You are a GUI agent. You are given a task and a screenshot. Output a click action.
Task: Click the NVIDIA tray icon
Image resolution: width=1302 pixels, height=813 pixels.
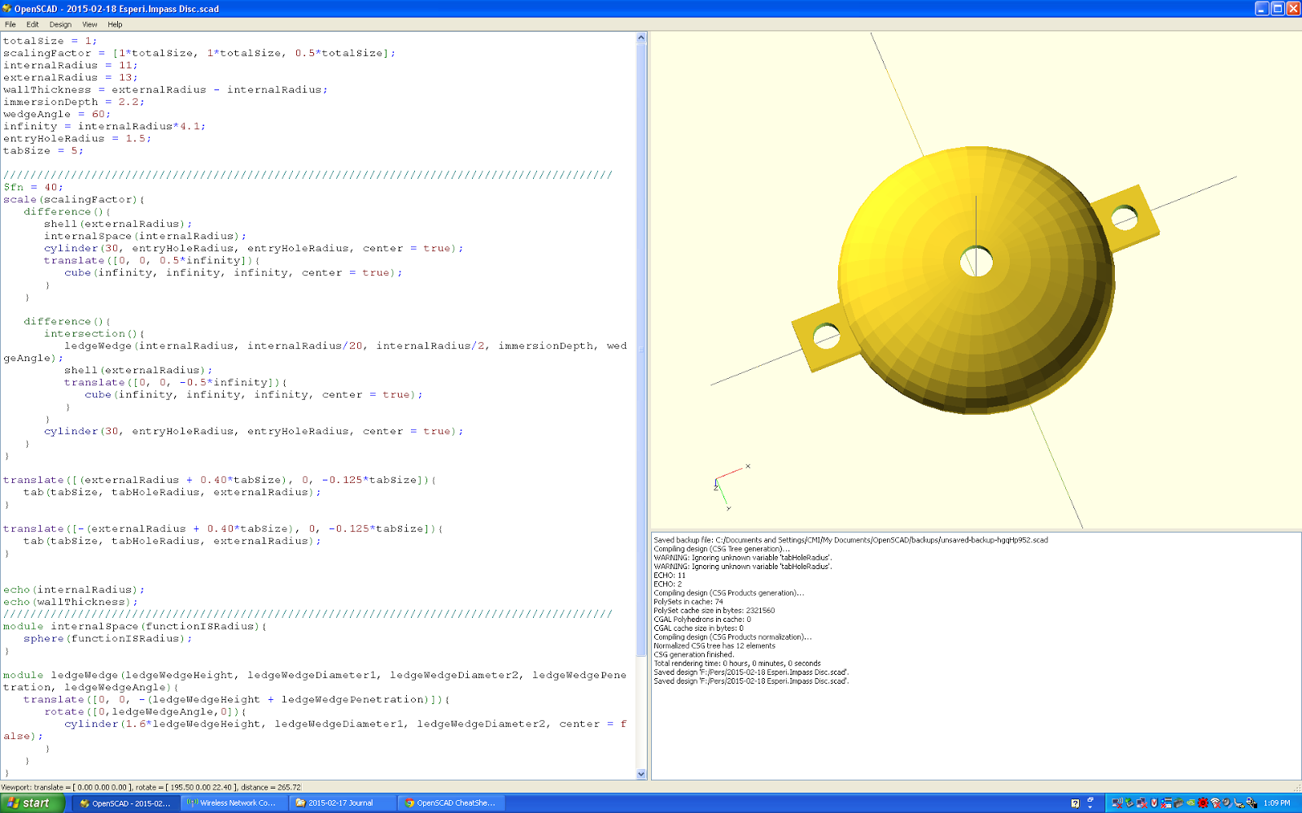[1191, 803]
